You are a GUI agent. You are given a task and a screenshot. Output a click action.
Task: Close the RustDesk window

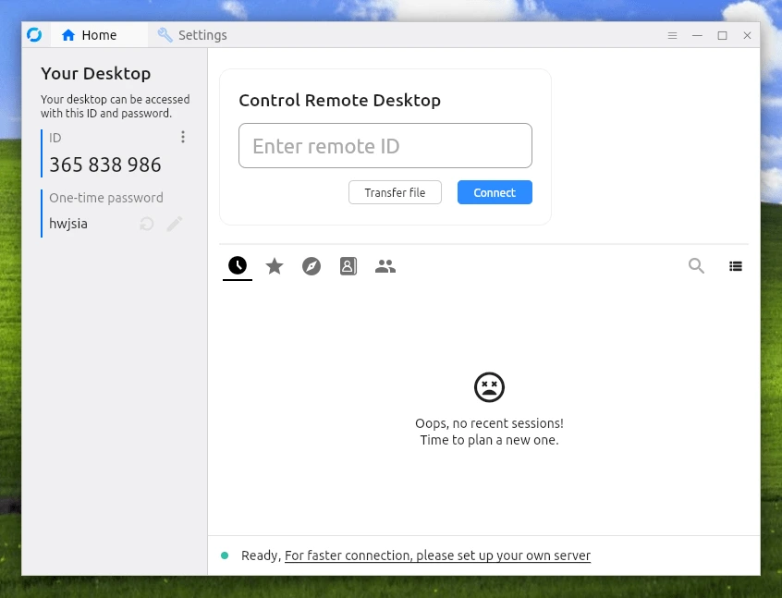(747, 35)
